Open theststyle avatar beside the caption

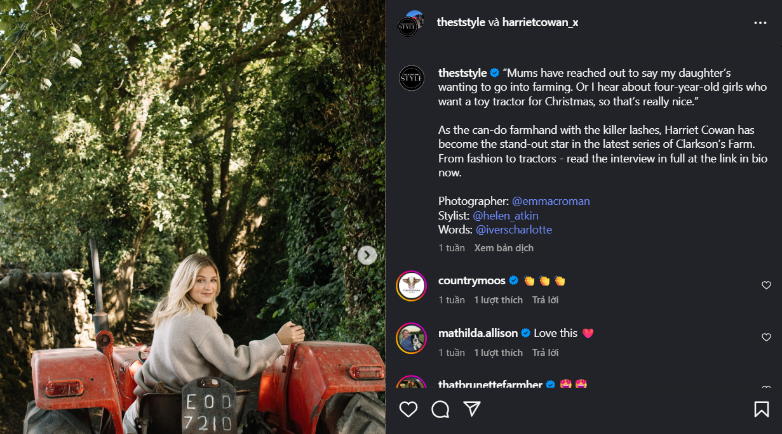(412, 78)
